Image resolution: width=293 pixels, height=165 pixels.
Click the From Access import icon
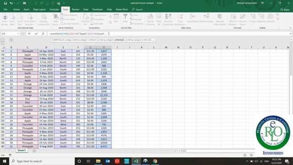5,20
